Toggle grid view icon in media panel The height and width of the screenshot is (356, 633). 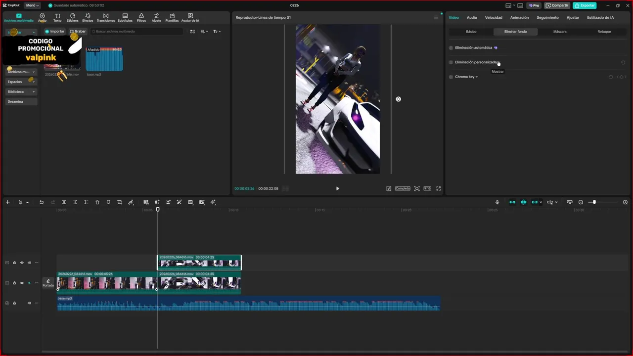(192, 32)
